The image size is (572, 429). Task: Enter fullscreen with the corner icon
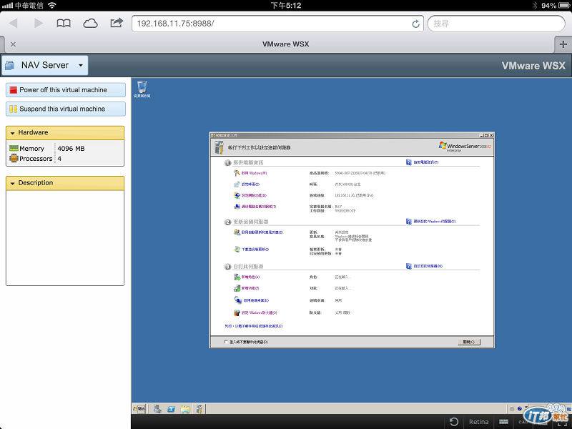click(562, 422)
